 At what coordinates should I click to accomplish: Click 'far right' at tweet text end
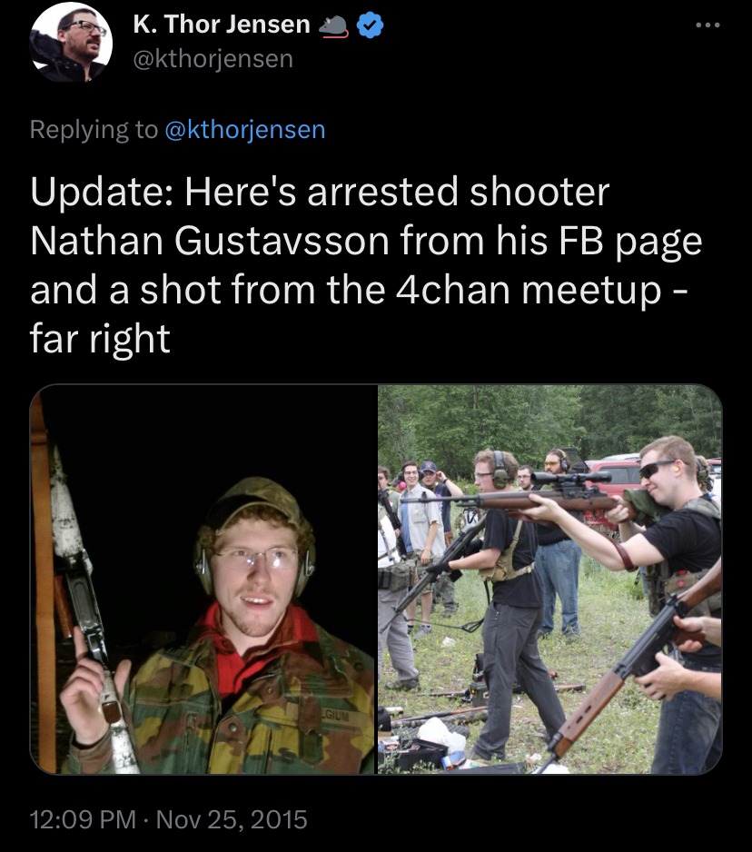[100, 339]
